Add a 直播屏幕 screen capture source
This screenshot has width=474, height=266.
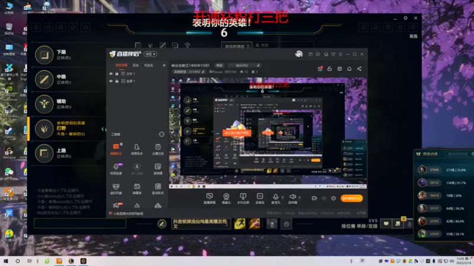[x=209, y=199]
